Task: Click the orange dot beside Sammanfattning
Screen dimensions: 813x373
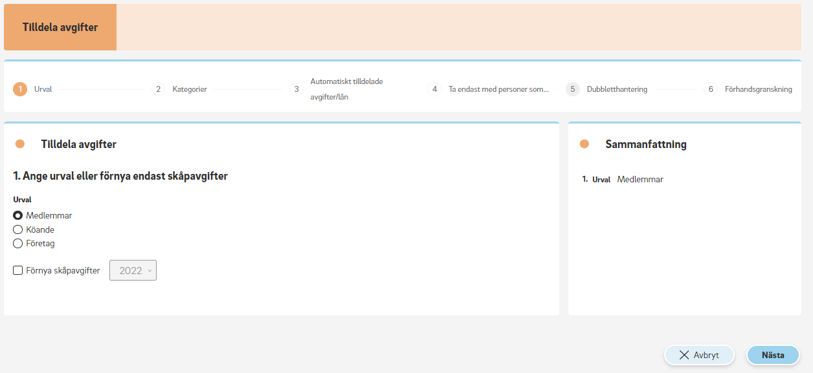Action: tap(585, 144)
